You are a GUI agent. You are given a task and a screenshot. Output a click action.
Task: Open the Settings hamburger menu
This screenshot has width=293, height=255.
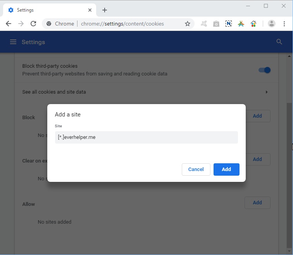click(13, 42)
